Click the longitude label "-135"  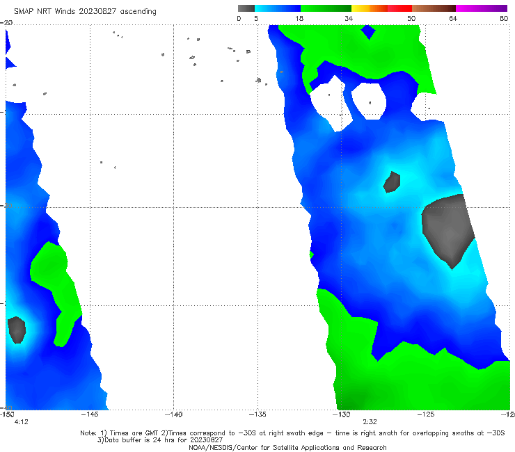[x=257, y=414]
